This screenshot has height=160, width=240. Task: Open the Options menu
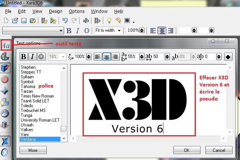click(77, 11)
